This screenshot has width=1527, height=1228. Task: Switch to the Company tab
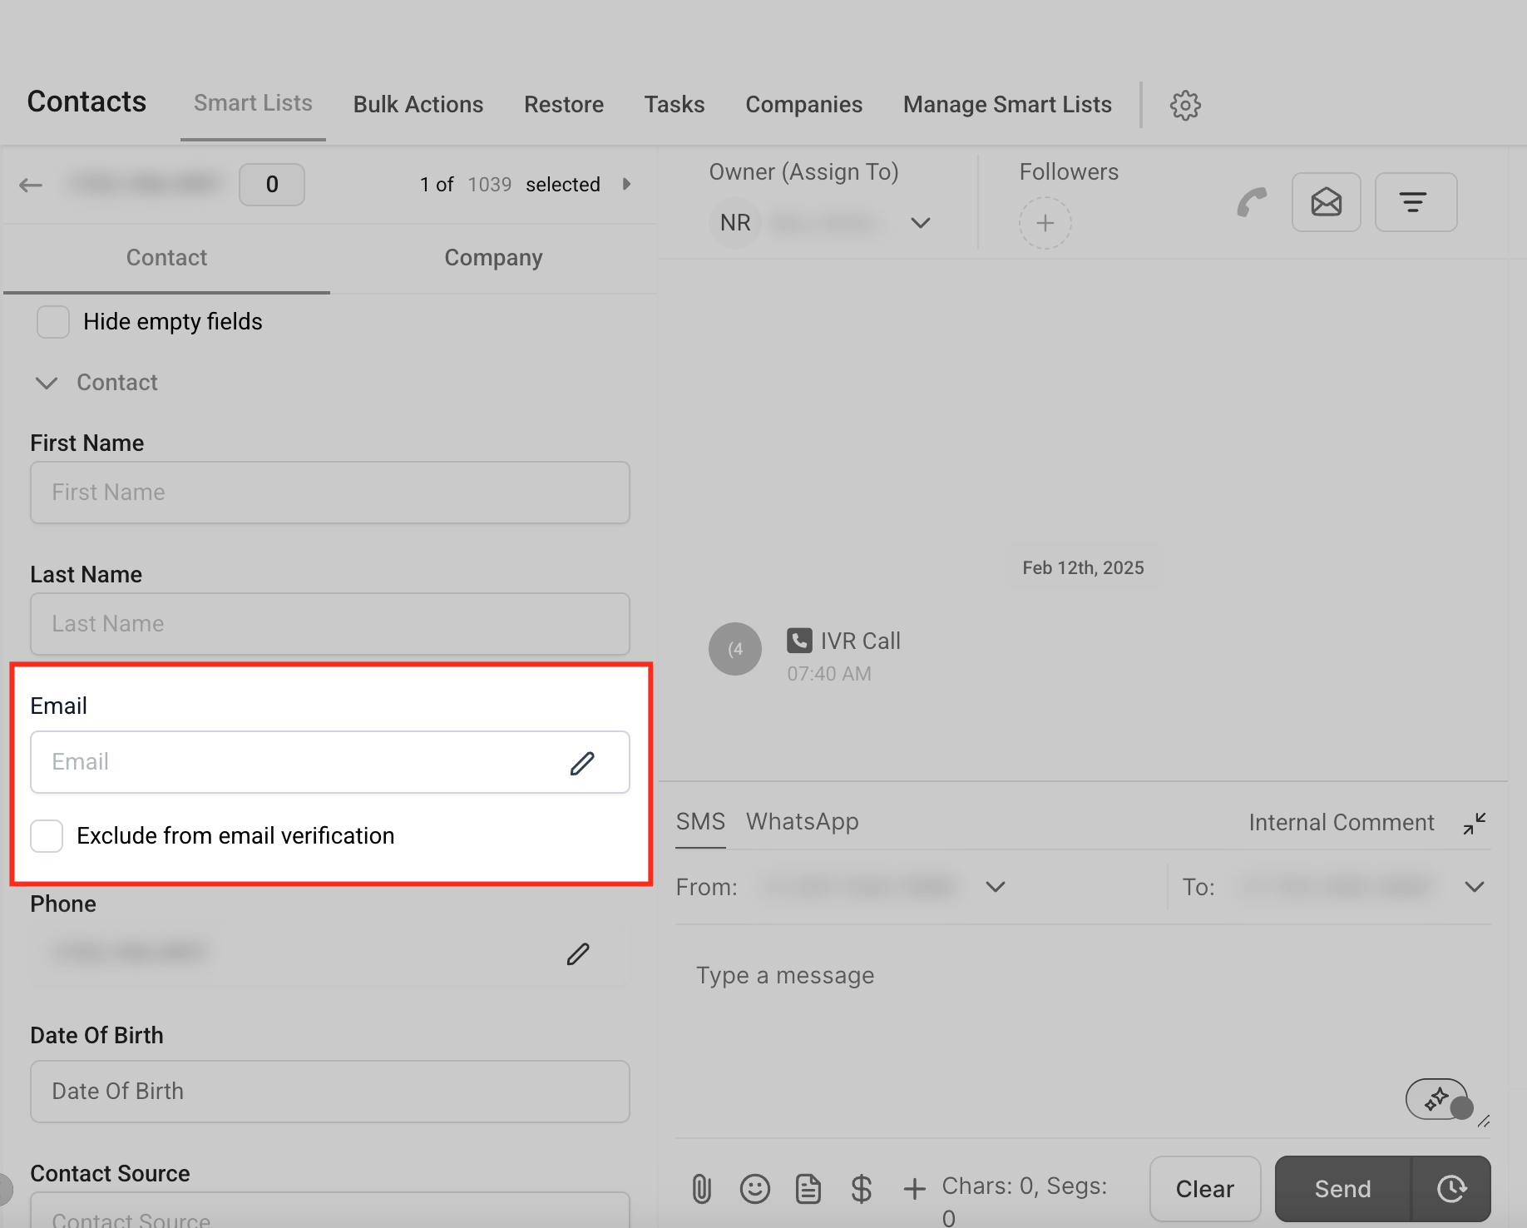[493, 258]
